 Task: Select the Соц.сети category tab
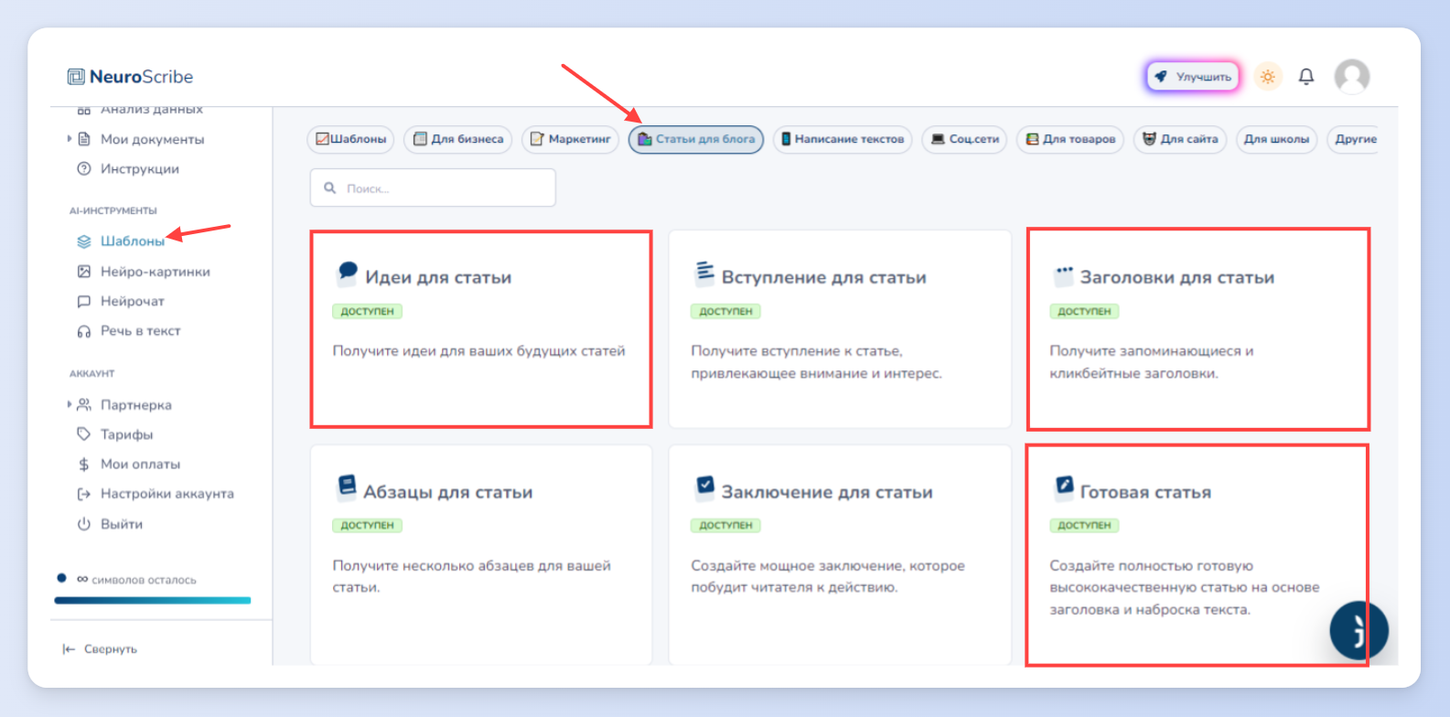(x=964, y=139)
